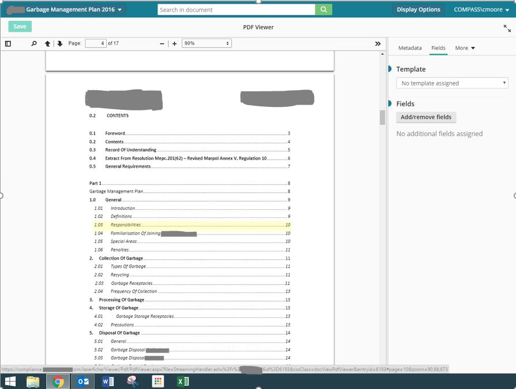516x389 pixels.
Task: Click the green search button
Action: click(x=324, y=10)
